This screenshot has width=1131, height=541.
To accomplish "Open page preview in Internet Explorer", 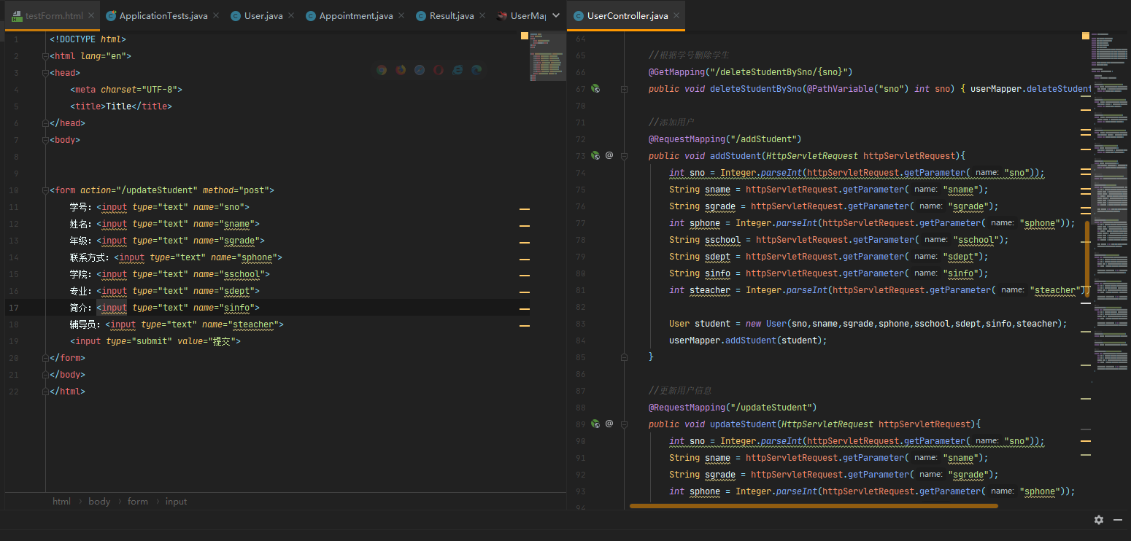I will 458,70.
